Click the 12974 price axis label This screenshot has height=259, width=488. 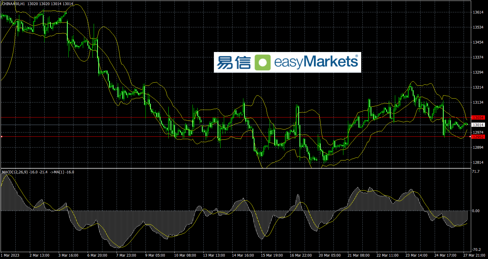(x=478, y=133)
